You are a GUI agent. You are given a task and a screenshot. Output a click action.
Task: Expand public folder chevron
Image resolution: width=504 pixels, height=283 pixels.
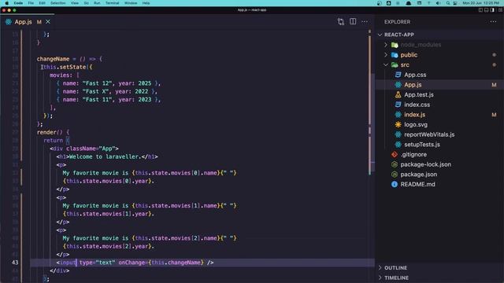click(386, 55)
